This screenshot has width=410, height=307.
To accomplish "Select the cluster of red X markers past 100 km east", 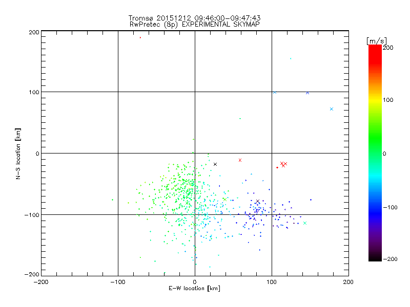I will [283, 164].
